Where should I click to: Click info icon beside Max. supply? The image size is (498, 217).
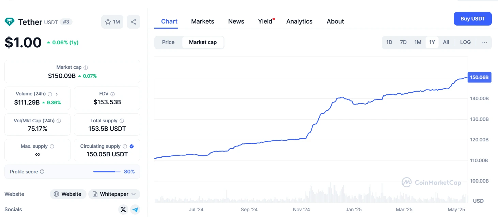coord(52,146)
